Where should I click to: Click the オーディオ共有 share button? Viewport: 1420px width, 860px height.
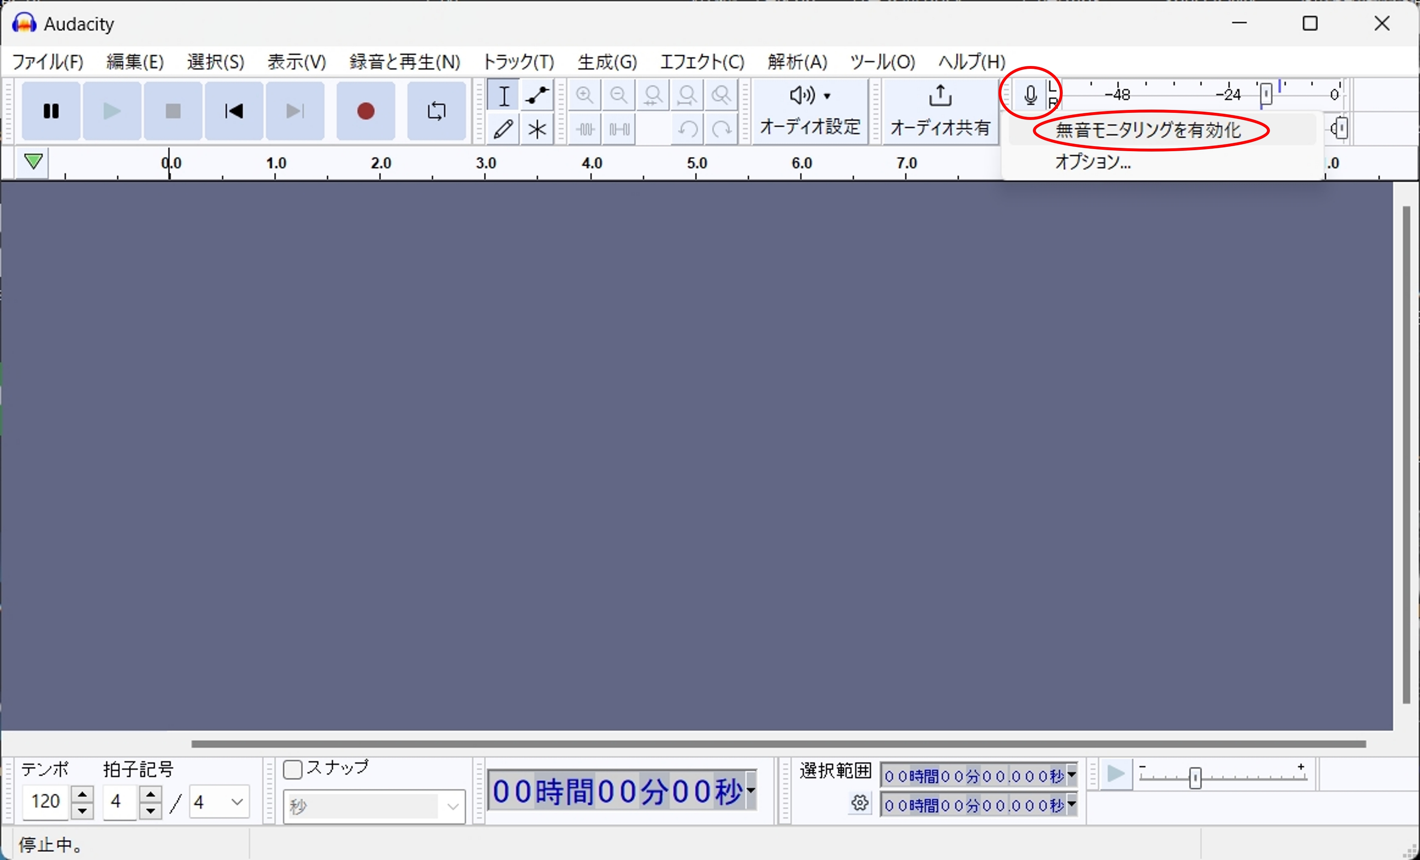[x=940, y=111]
